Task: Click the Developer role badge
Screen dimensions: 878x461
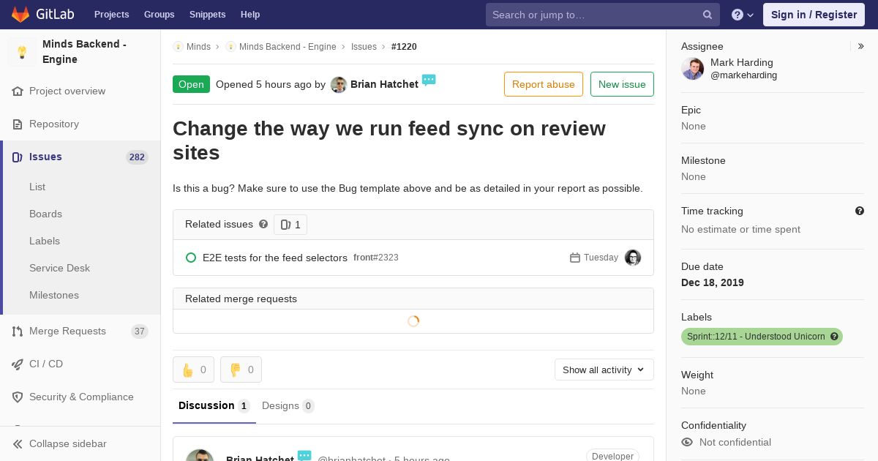Action: coord(612,456)
